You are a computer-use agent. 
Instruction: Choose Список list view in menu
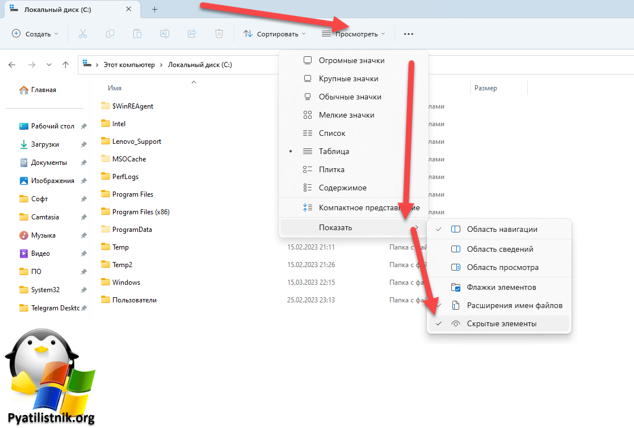click(331, 133)
